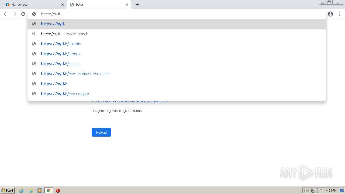Select the top suggestion https://bytl.
Screen dimensions: 345x194
[177, 24]
